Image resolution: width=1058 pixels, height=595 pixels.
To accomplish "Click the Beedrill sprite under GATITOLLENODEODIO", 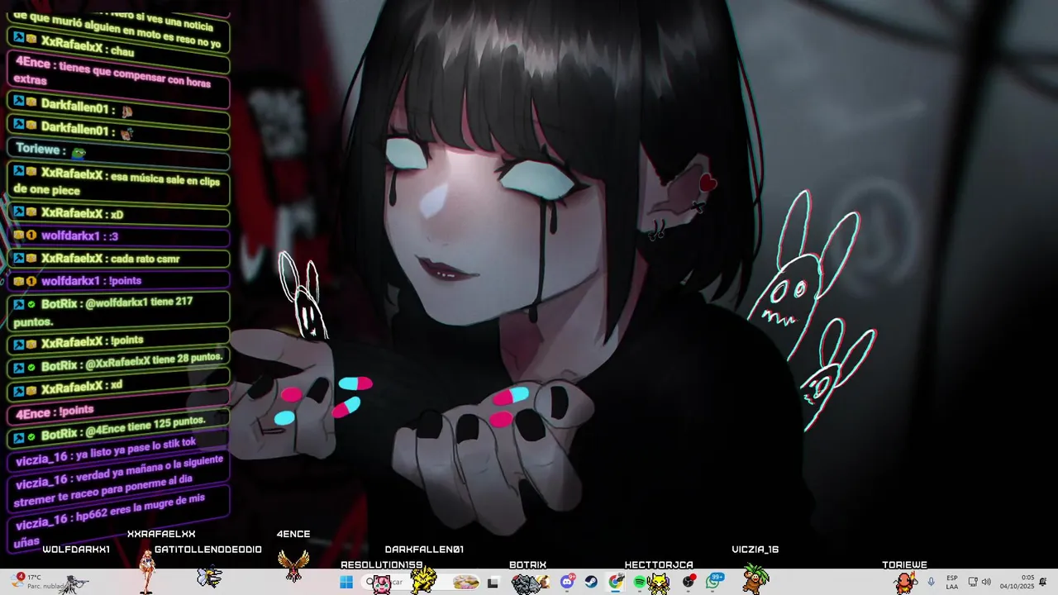I will point(209,577).
